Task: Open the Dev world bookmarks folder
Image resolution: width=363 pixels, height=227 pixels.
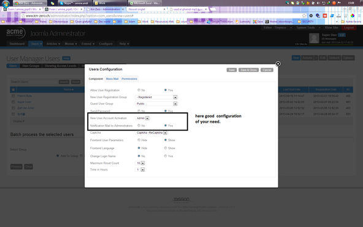Action: [102, 21]
